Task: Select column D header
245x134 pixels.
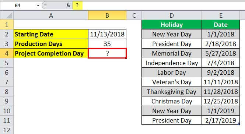Action: click(172, 15)
